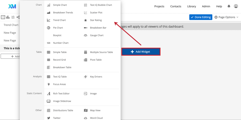Choose the Star Rating widget icon
Screen dimensions: 241x120
pos(85,20)
